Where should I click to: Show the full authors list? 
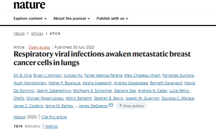coord(131,106)
